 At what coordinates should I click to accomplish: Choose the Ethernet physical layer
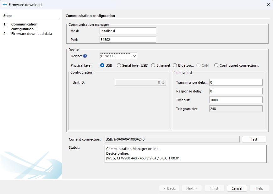153,65
